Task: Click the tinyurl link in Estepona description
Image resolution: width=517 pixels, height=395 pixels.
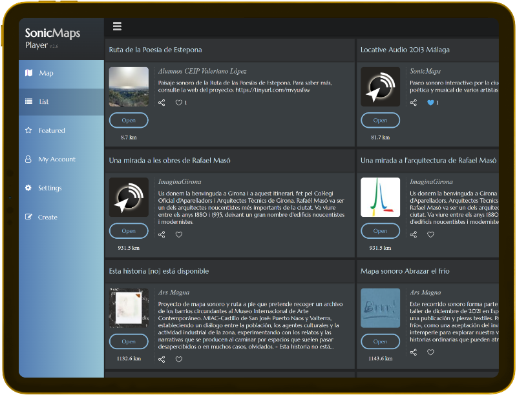Action: [272, 90]
